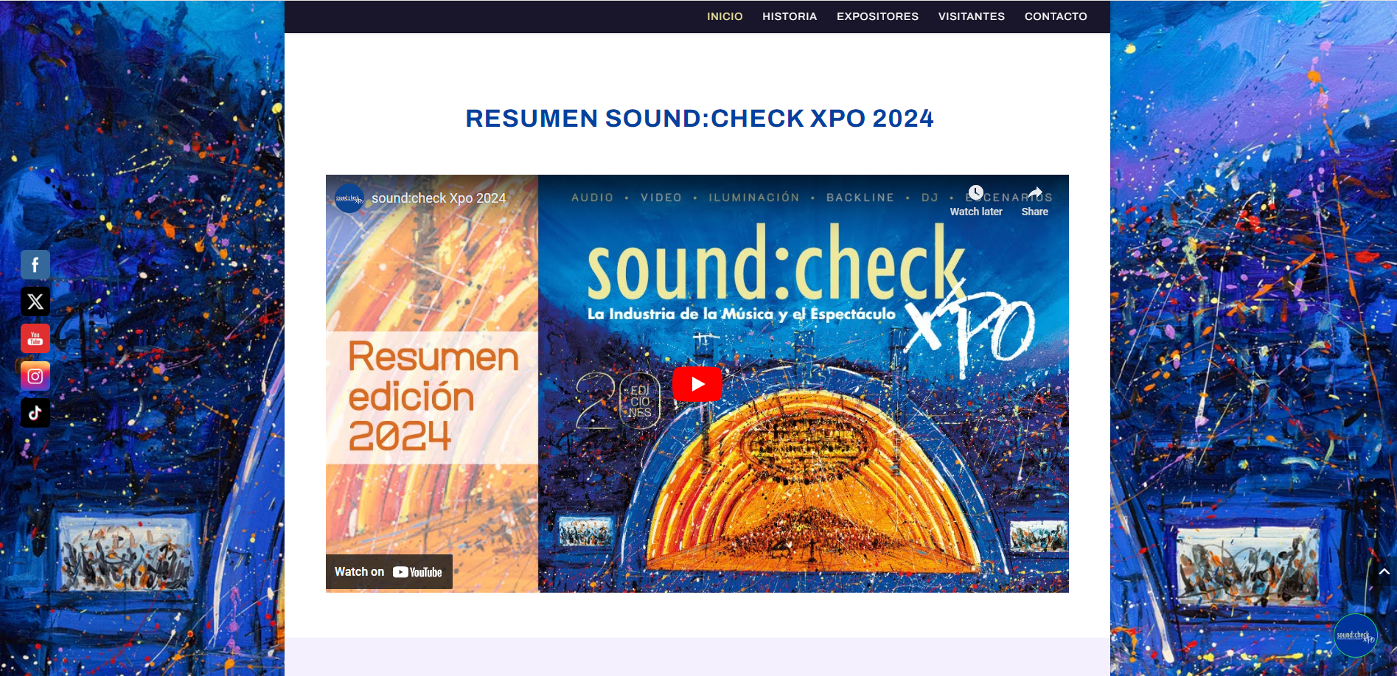Viewport: 1397px width, 676px height.
Task: Navigate to the CONTACTO page
Action: [1056, 16]
